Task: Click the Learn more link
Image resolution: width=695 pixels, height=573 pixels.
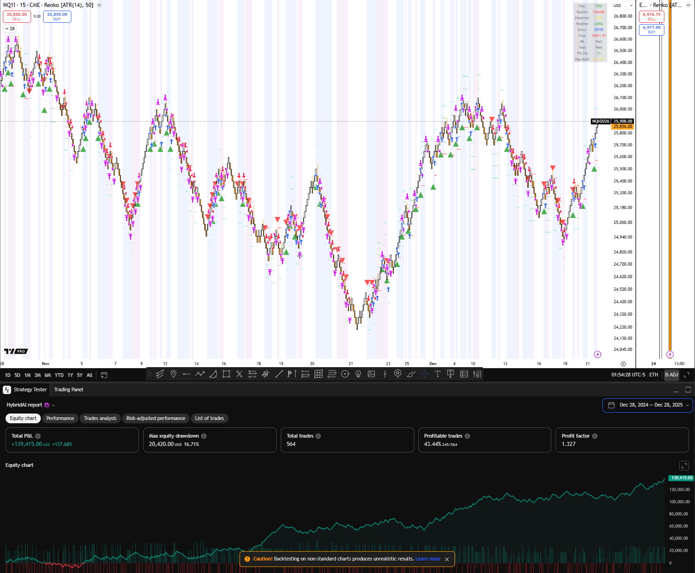Action: tap(428, 559)
